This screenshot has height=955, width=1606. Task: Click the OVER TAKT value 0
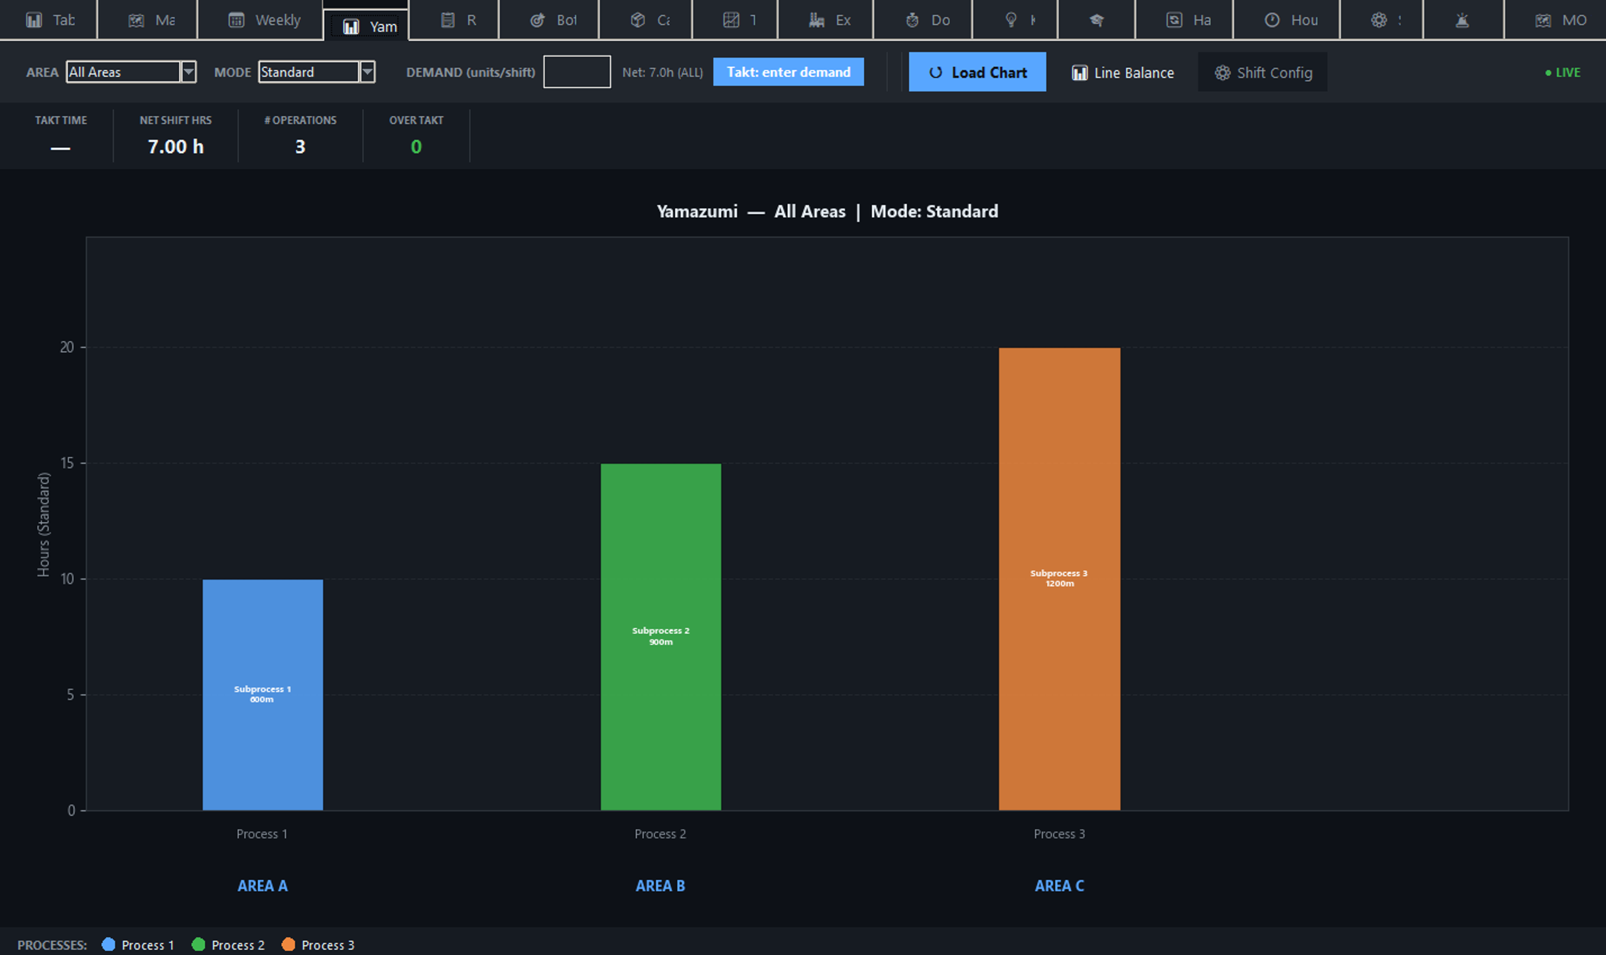click(416, 147)
